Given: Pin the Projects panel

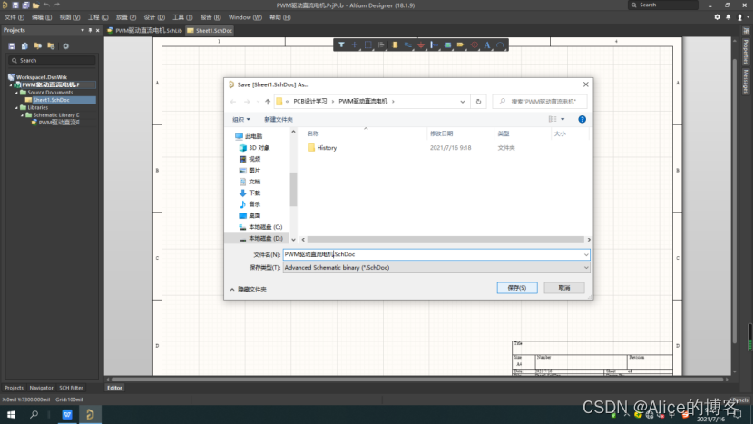Looking at the screenshot, I should click(90, 30).
